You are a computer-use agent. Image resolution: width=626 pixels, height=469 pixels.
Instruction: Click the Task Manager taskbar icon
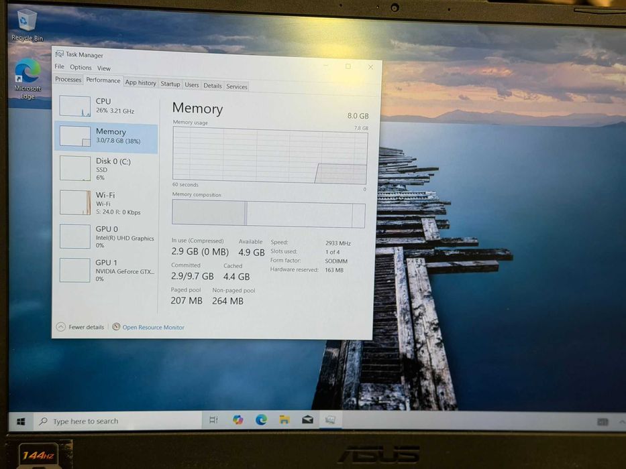pos(331,419)
